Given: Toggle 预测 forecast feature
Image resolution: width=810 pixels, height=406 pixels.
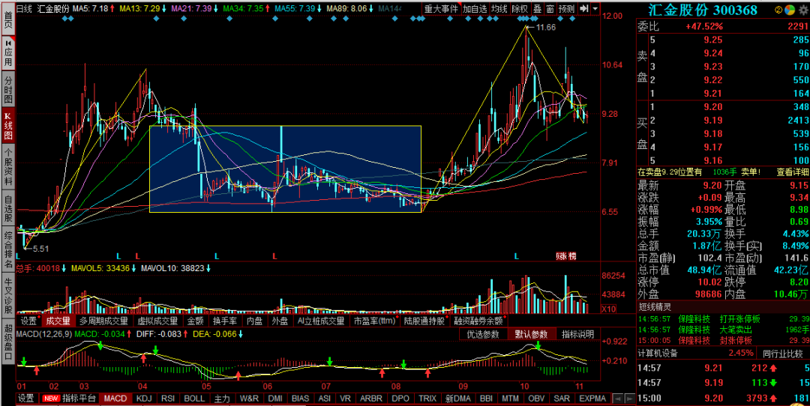Looking at the screenshot, I should [567, 9].
